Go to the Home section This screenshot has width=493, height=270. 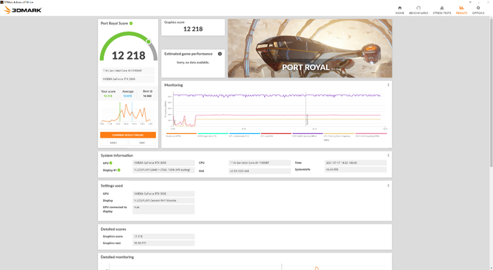coord(400,10)
